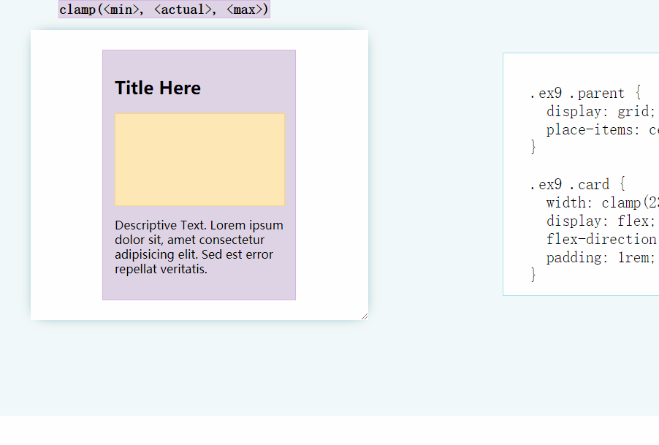Click the "<actual>" token in the clamp heading
This screenshot has height=445, width=659.
coord(183,9)
